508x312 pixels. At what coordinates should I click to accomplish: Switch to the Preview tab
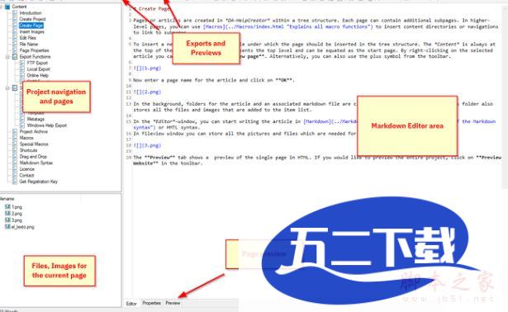[173, 303]
